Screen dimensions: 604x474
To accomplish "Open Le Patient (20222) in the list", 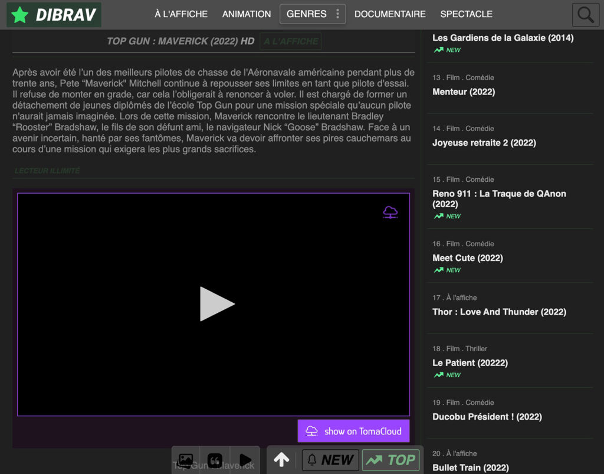I will coord(470,362).
